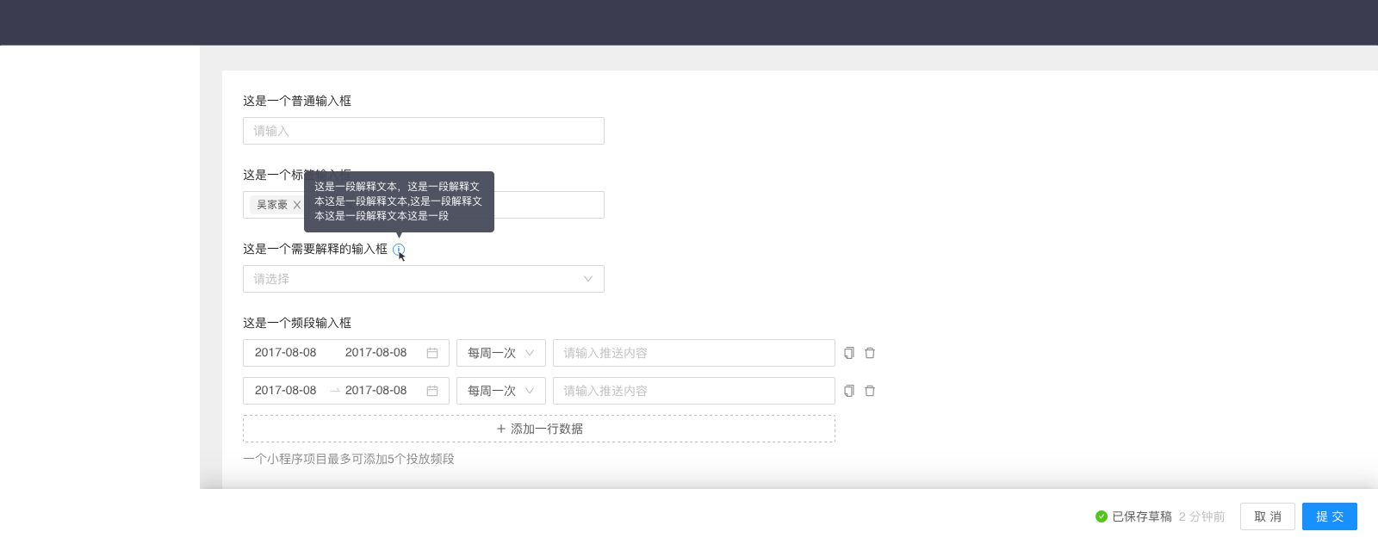Click label 这是一个频段输入框

(297, 323)
